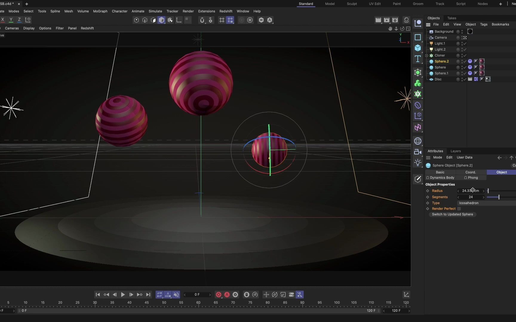Image resolution: width=516 pixels, height=322 pixels.
Task: Open the MoGraph menu
Action: click(x=100, y=11)
